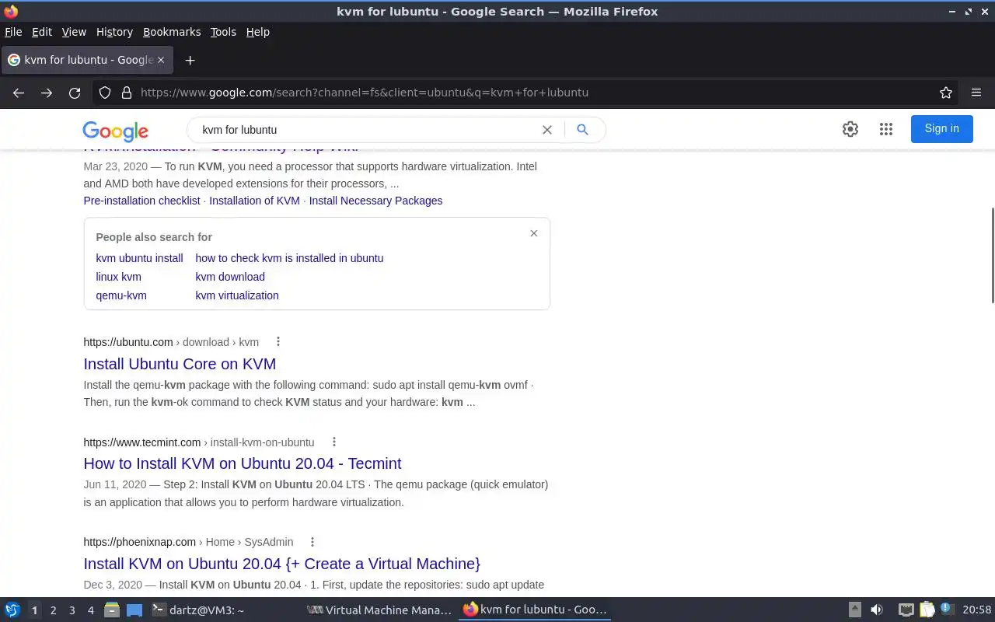Viewport: 995px width, 622px height.
Task: Open clipboard manager tray icon
Action: 927,610
